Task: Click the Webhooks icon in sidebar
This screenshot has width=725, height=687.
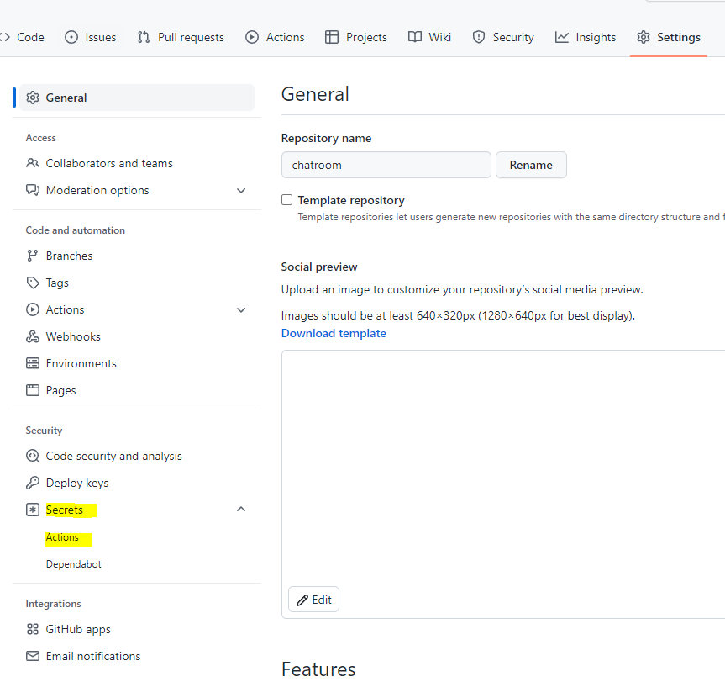Action: tap(33, 336)
